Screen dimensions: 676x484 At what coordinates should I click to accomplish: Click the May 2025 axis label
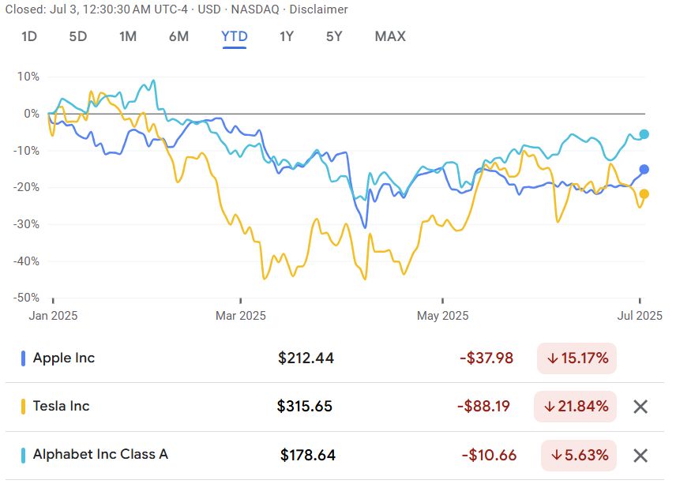coord(443,316)
